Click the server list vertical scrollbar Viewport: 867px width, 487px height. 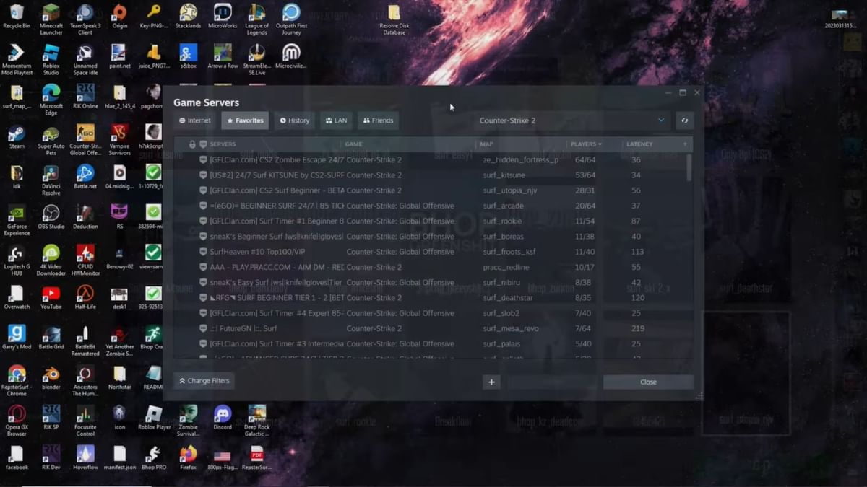(689, 167)
